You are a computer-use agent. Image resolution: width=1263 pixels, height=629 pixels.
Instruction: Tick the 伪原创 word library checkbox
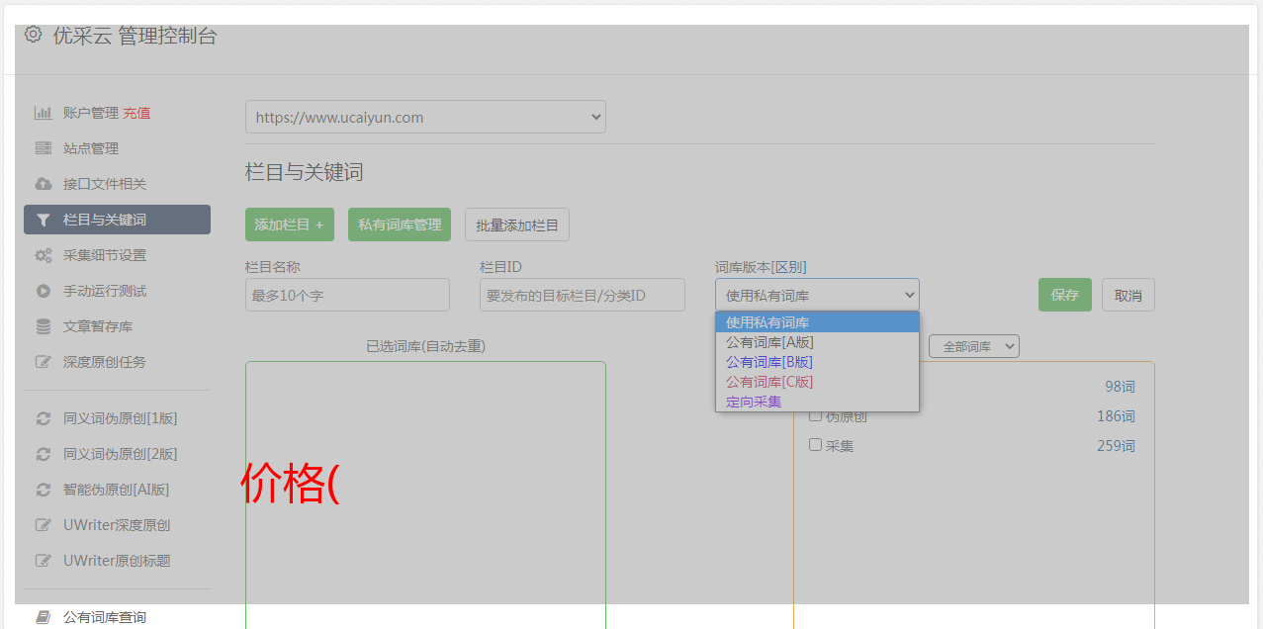tap(816, 416)
